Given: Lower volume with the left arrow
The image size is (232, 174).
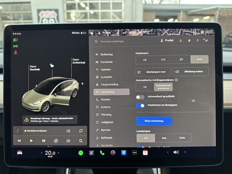Looking at the screenshot, I should click(168, 152).
